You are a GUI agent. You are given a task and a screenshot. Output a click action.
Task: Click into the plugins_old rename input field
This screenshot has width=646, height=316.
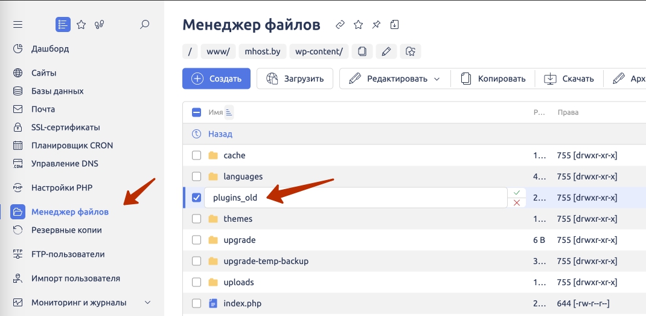(356, 198)
